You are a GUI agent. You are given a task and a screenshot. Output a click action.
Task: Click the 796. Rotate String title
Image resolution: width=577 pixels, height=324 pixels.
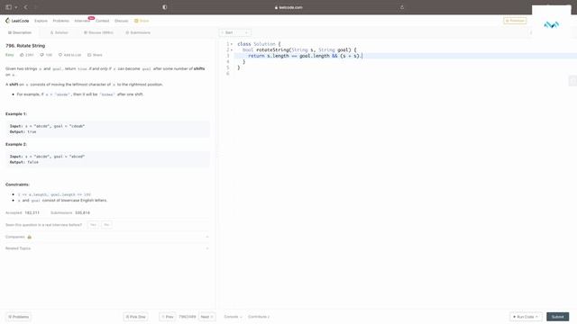(x=25, y=46)
